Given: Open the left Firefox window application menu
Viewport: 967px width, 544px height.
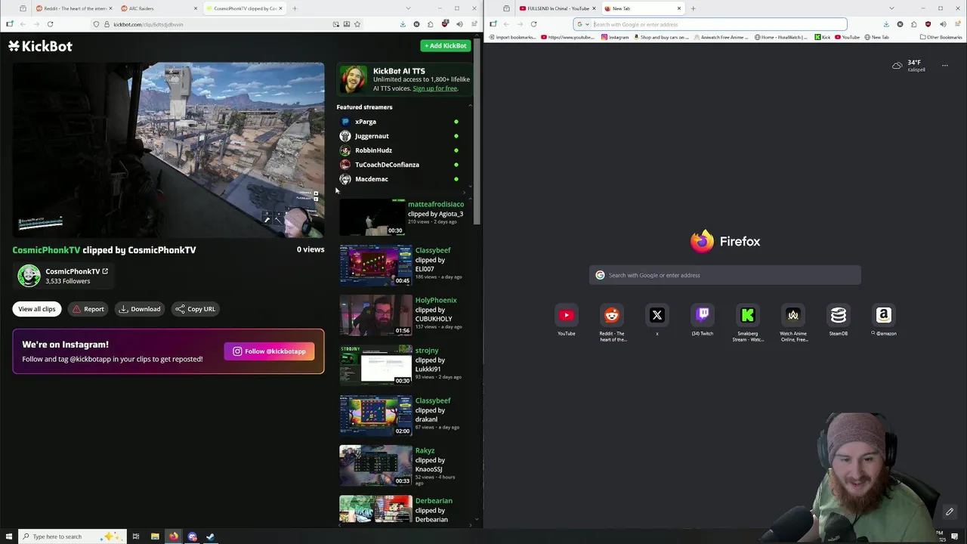Looking at the screenshot, I should point(474,24).
